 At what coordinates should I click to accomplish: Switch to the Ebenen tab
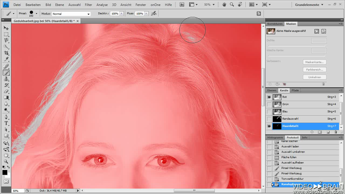(272, 91)
